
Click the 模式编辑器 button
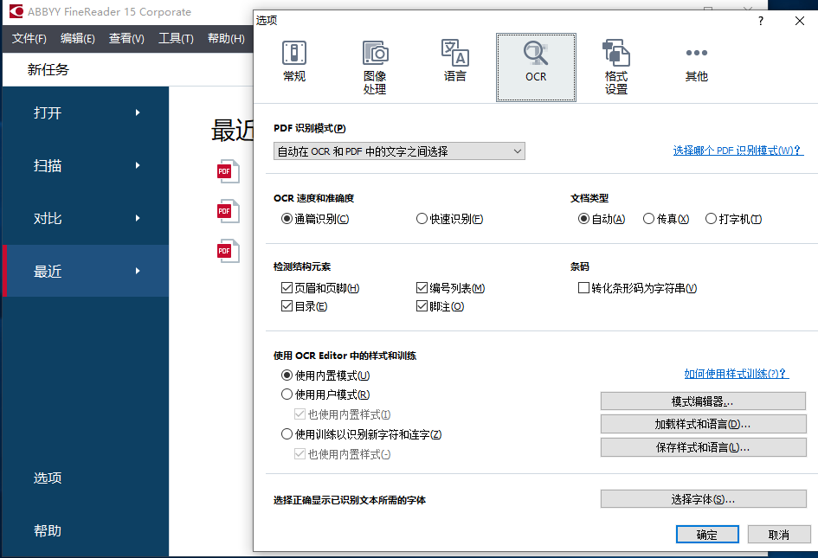point(703,401)
